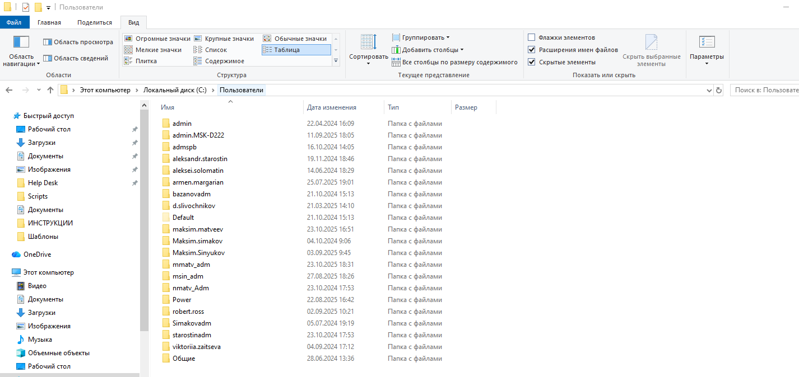The height and width of the screenshot is (377, 799).
Task: Enable item check boxes (Флажки элементов)
Action: (532, 37)
